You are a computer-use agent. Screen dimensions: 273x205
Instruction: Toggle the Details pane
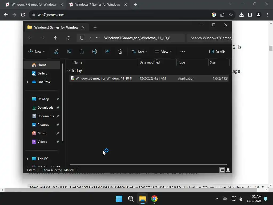(x=217, y=52)
